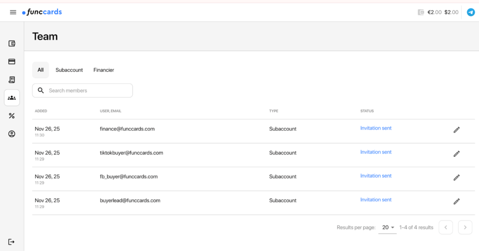Viewport: 479px width, 251px height.
Task: Open the transactions receipt section in sidebar
Action: 12,79
